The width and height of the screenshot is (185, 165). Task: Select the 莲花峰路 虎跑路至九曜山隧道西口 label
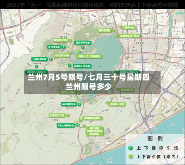(x=95, y=131)
